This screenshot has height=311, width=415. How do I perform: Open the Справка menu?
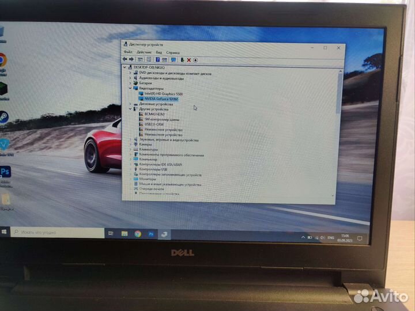pos(173,52)
